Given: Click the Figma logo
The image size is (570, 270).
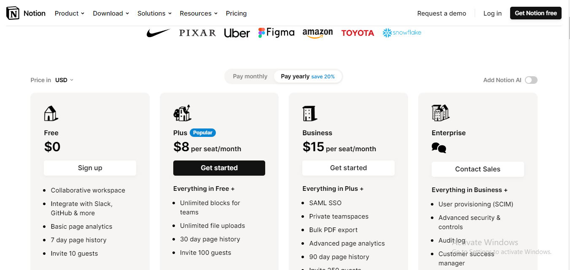Looking at the screenshot, I should coord(276,33).
